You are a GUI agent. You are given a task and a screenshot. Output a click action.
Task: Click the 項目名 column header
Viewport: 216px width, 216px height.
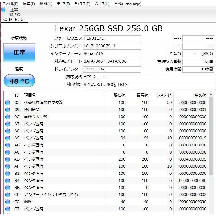pos(63,95)
